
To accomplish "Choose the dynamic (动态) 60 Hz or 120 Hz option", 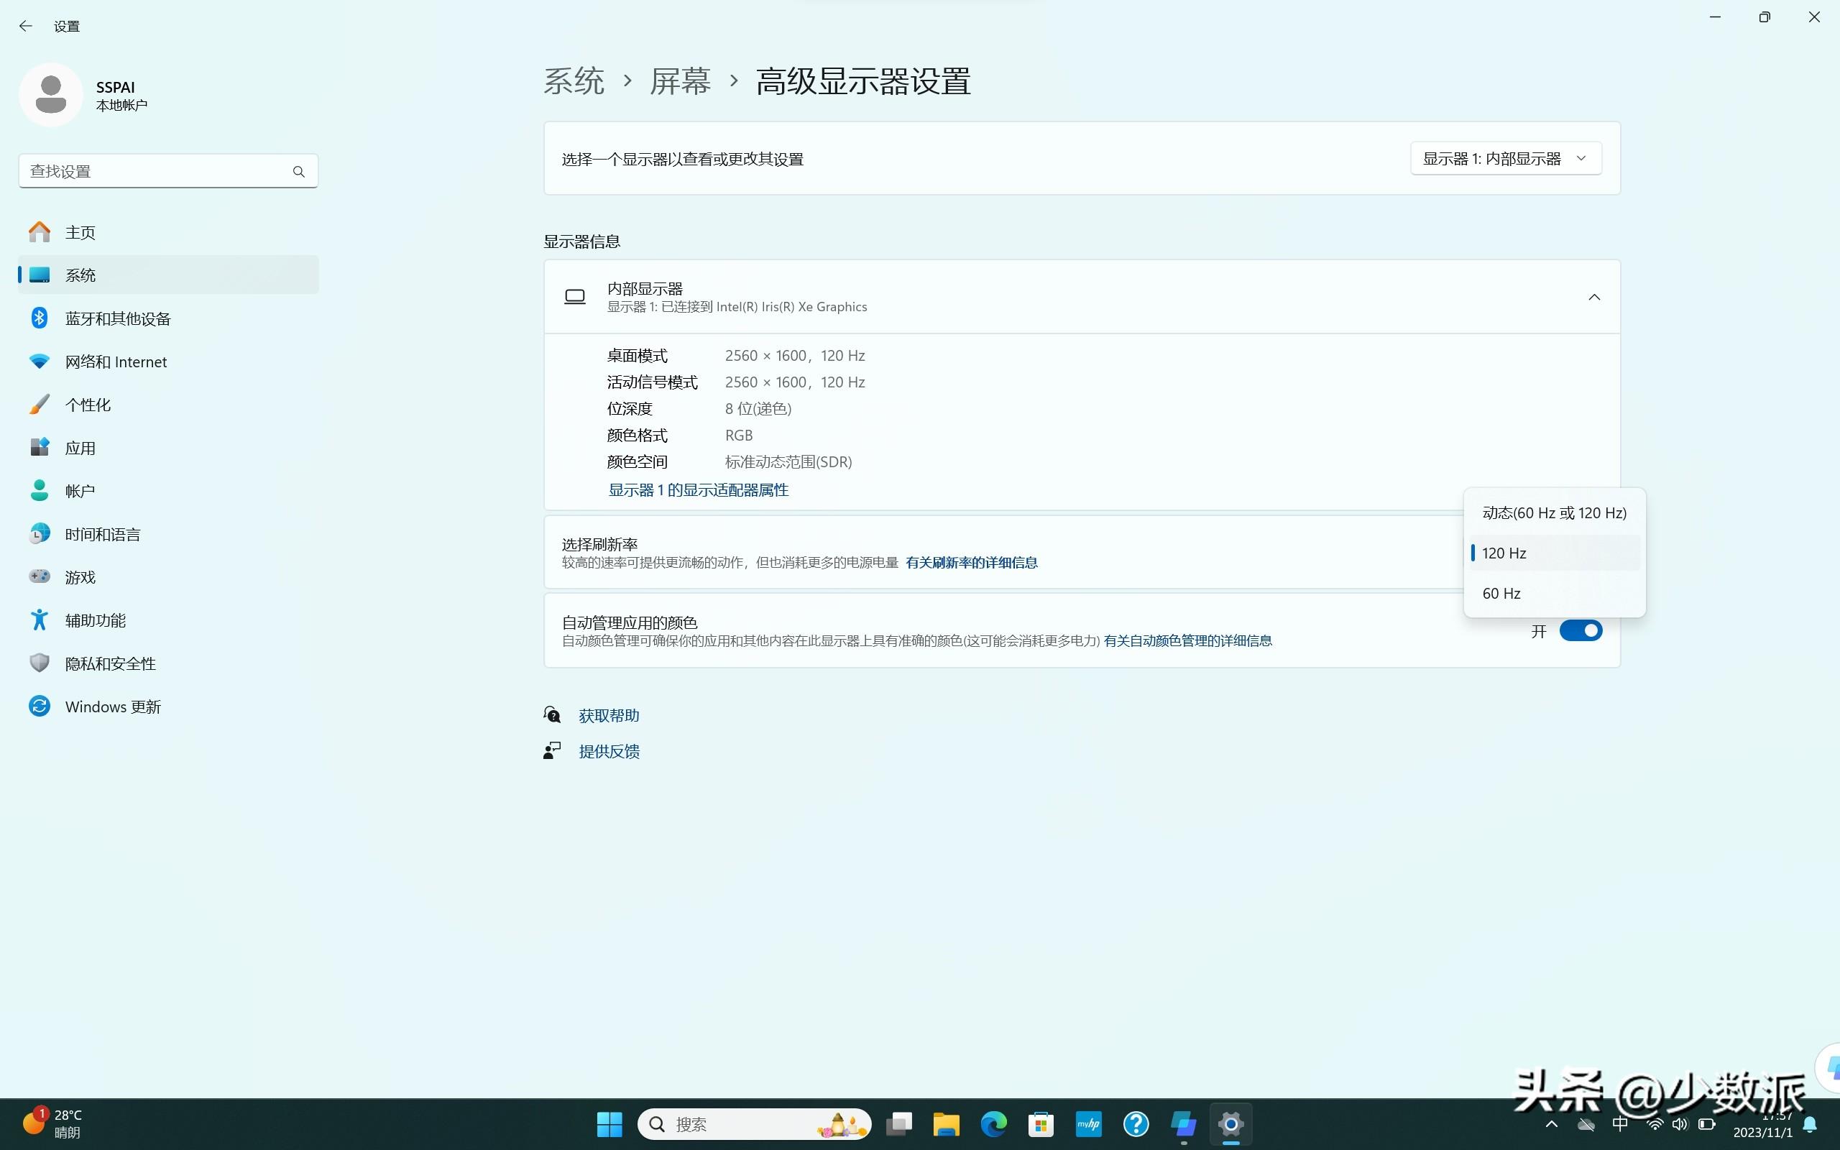I will (x=1554, y=513).
